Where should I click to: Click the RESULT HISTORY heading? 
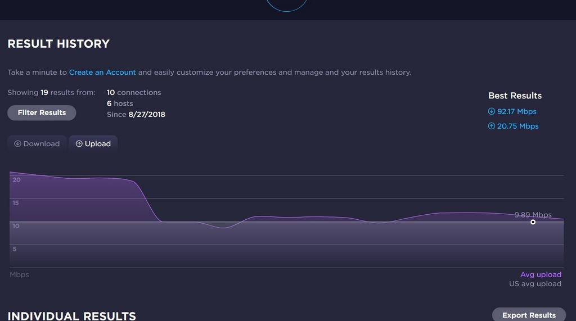pyautogui.click(x=58, y=44)
